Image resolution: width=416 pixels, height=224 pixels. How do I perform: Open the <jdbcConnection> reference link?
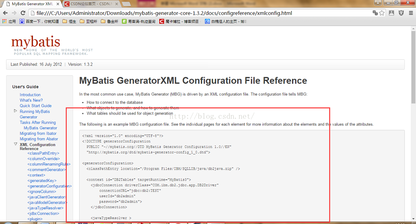(x=43, y=213)
